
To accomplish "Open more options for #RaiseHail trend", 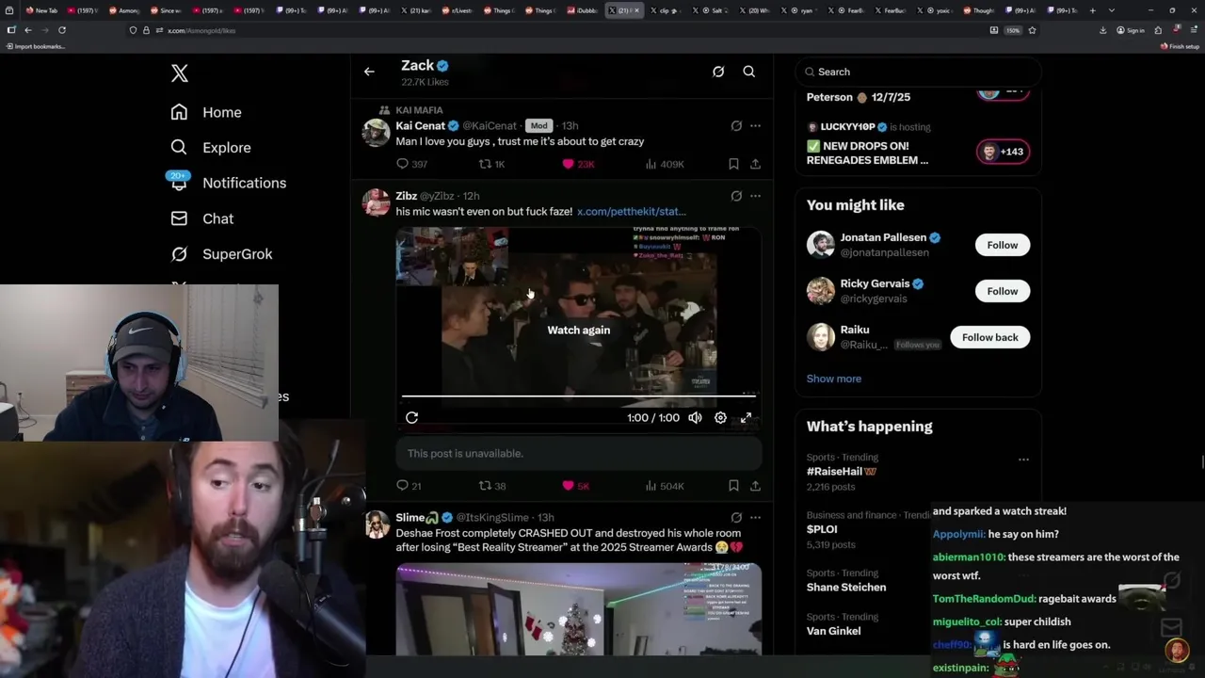I will (x=1023, y=460).
